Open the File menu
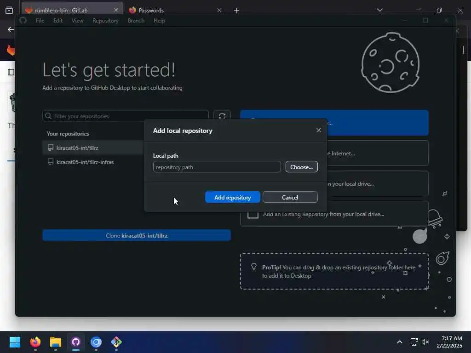 pos(40,21)
